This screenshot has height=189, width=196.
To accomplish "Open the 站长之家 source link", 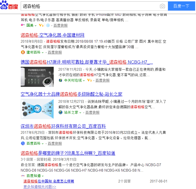I will [71, 112].
